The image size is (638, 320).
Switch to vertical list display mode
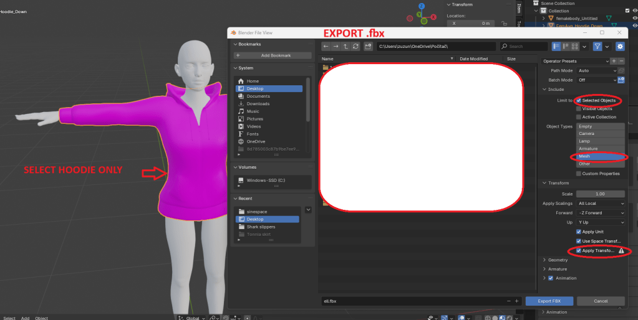coord(556,46)
